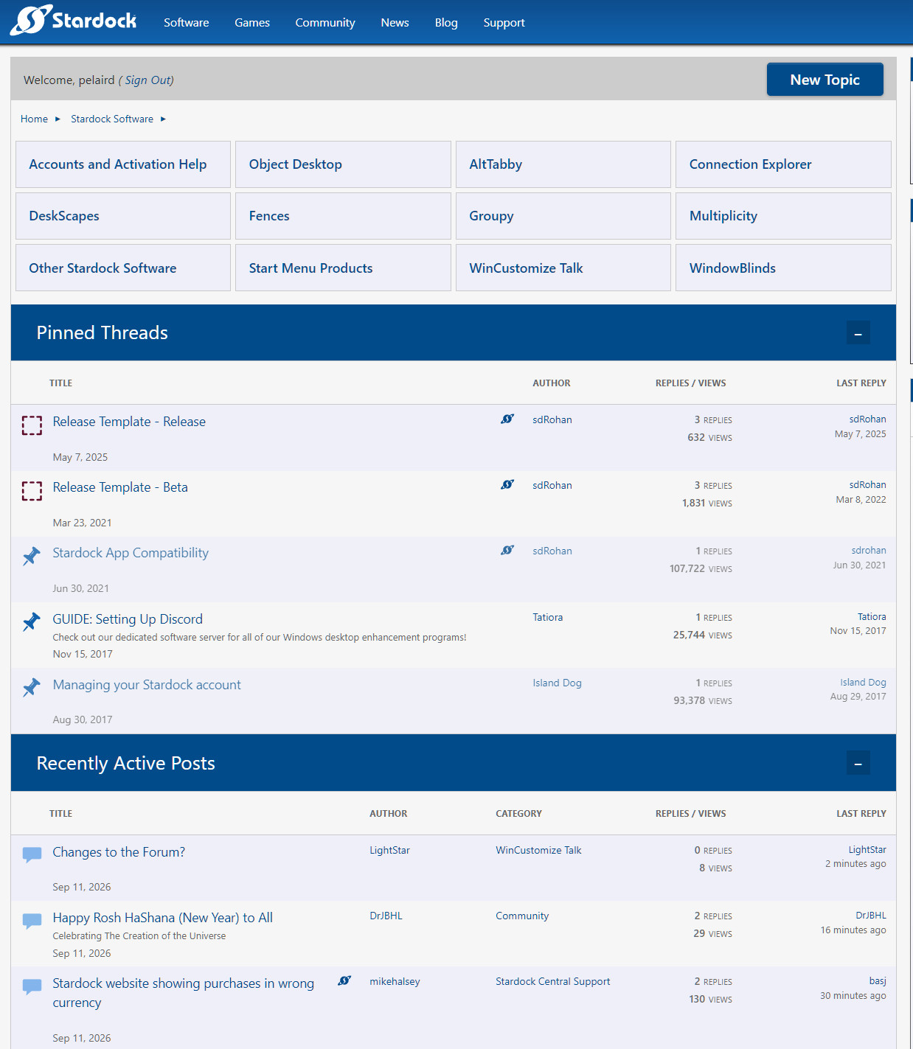Click pin icon next to Stardock App Compatibility
This screenshot has width=913, height=1049.
pos(32,557)
